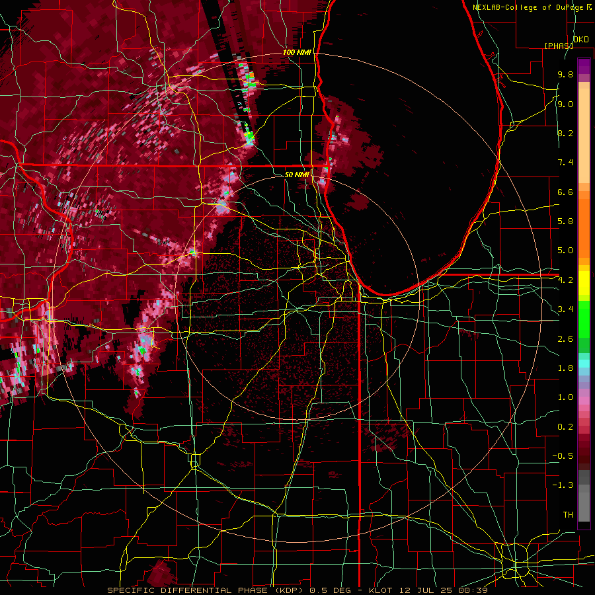Image resolution: width=595 pixels, height=595 pixels.
Task: Pick the cyan band on color scale
Action: click(584, 364)
